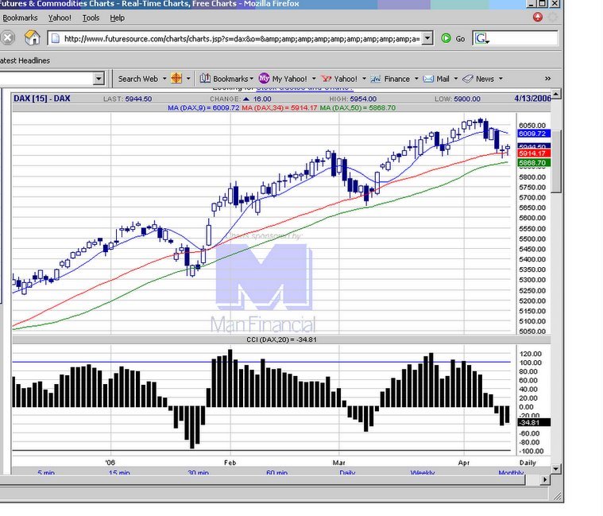Click the red Yahoo! Y icon

pos(327,79)
